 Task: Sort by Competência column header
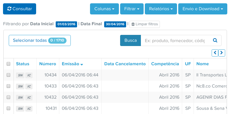(x=165, y=64)
